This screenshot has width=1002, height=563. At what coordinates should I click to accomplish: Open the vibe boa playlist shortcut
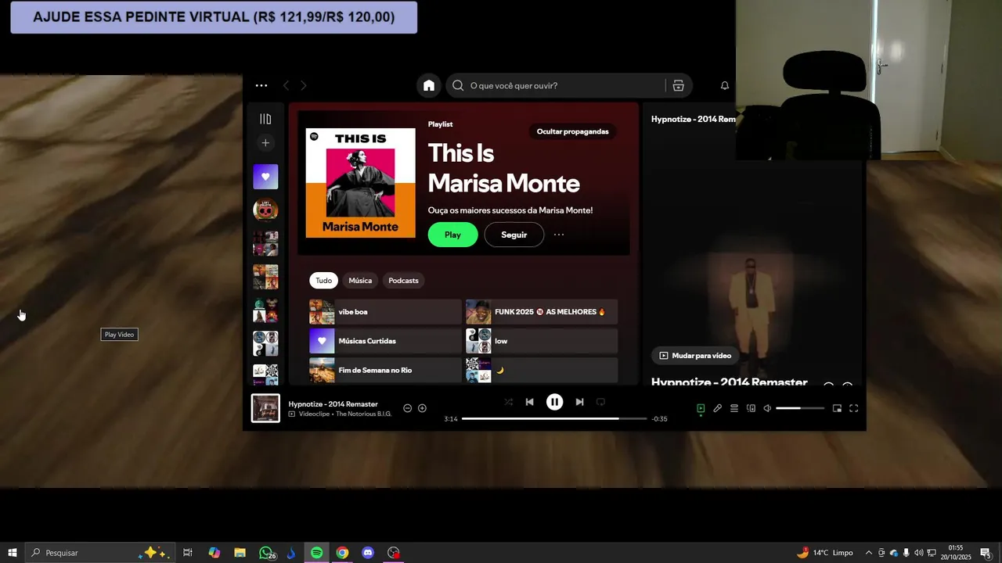(384, 312)
